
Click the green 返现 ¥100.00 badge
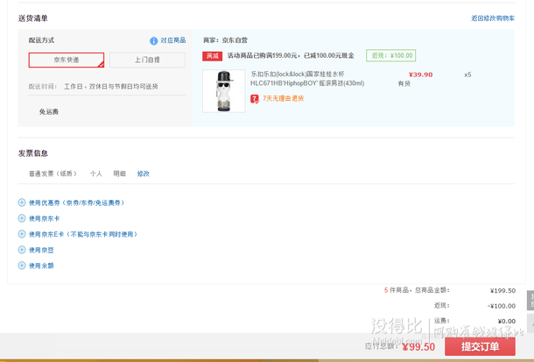pyautogui.click(x=391, y=55)
